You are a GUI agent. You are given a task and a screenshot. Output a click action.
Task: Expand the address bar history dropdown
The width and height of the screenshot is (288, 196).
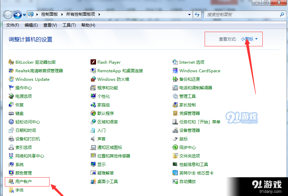click(x=189, y=14)
